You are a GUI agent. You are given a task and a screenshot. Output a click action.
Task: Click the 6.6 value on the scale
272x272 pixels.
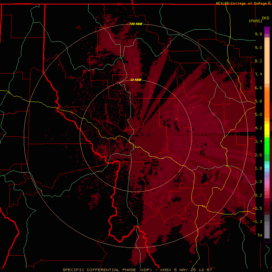[258, 88]
